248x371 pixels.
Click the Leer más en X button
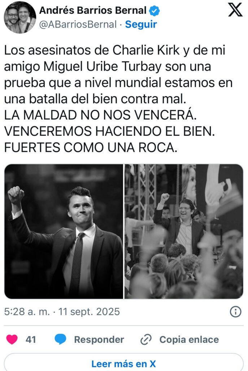coord(124,363)
